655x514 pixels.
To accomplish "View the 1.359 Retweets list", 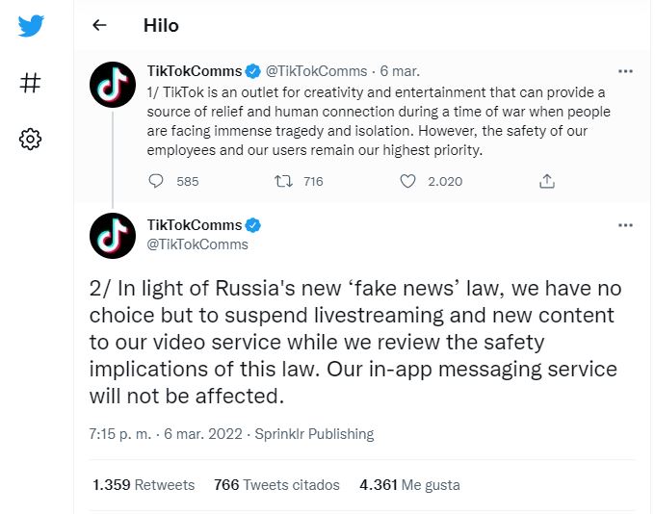I will (144, 485).
